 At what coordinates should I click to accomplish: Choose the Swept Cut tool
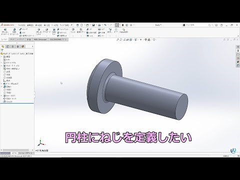pyautogui.click(x=62, y=29)
